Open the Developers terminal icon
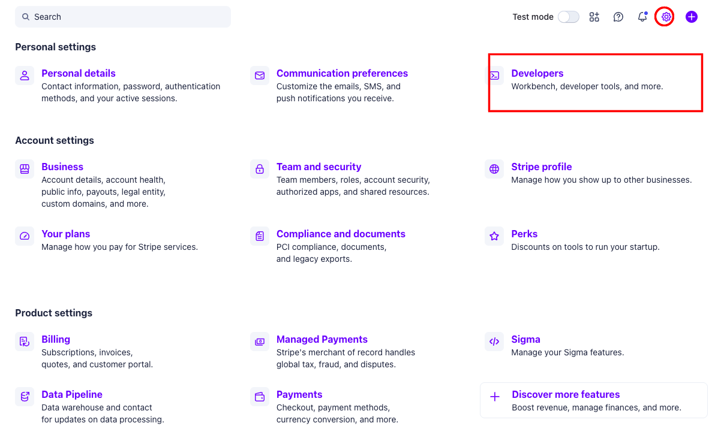 tap(494, 75)
